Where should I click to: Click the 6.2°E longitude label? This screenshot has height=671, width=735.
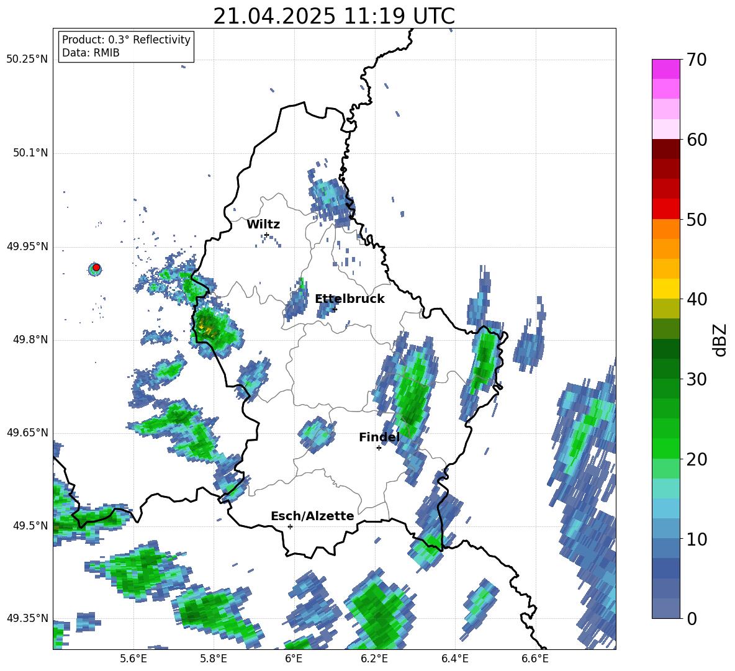click(374, 659)
